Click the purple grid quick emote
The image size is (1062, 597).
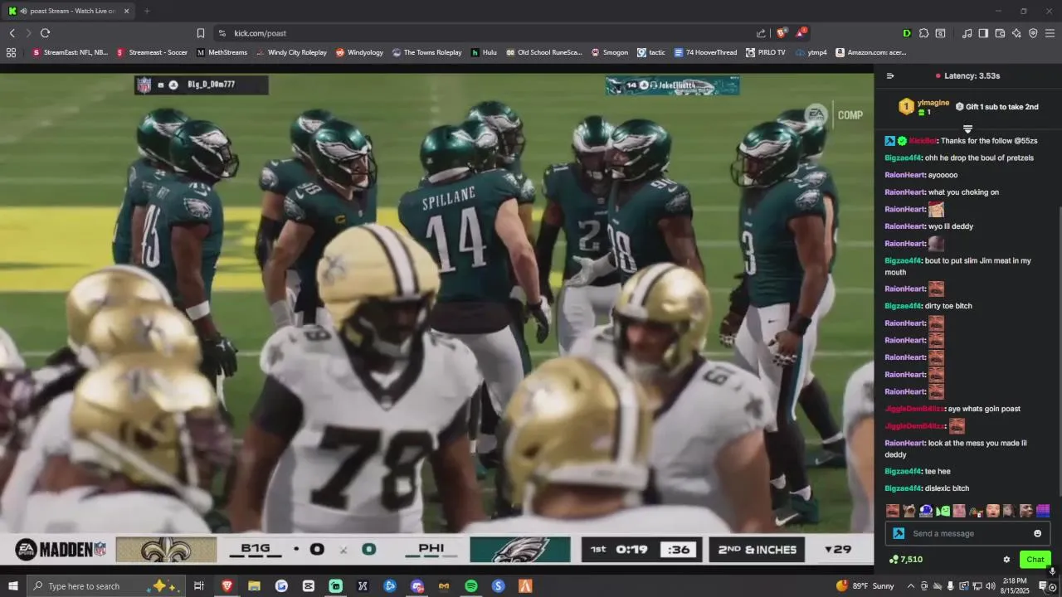(1043, 511)
